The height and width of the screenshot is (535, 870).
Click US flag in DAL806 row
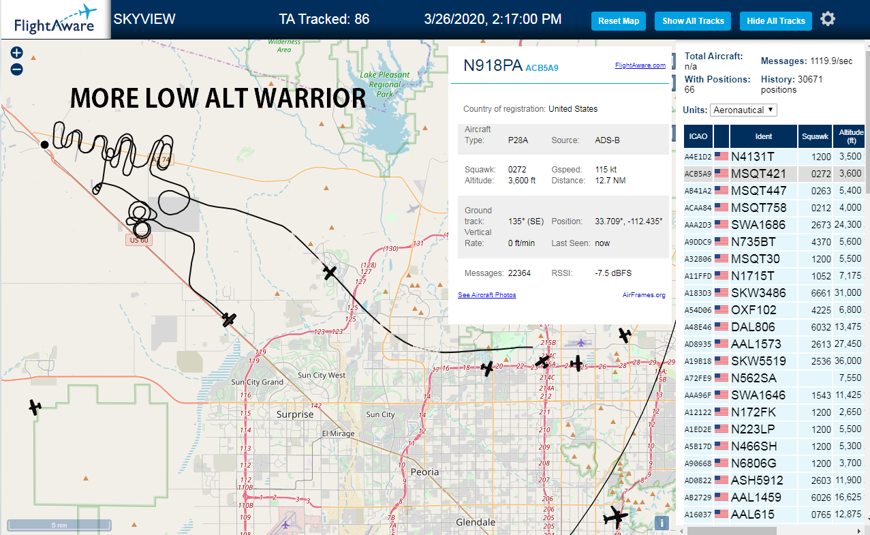(721, 327)
